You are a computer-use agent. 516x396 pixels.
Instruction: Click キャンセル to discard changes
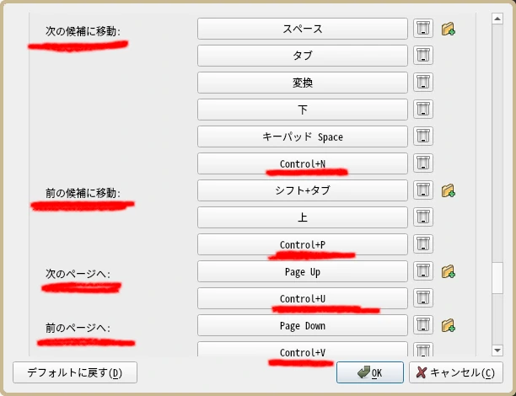[455, 372]
